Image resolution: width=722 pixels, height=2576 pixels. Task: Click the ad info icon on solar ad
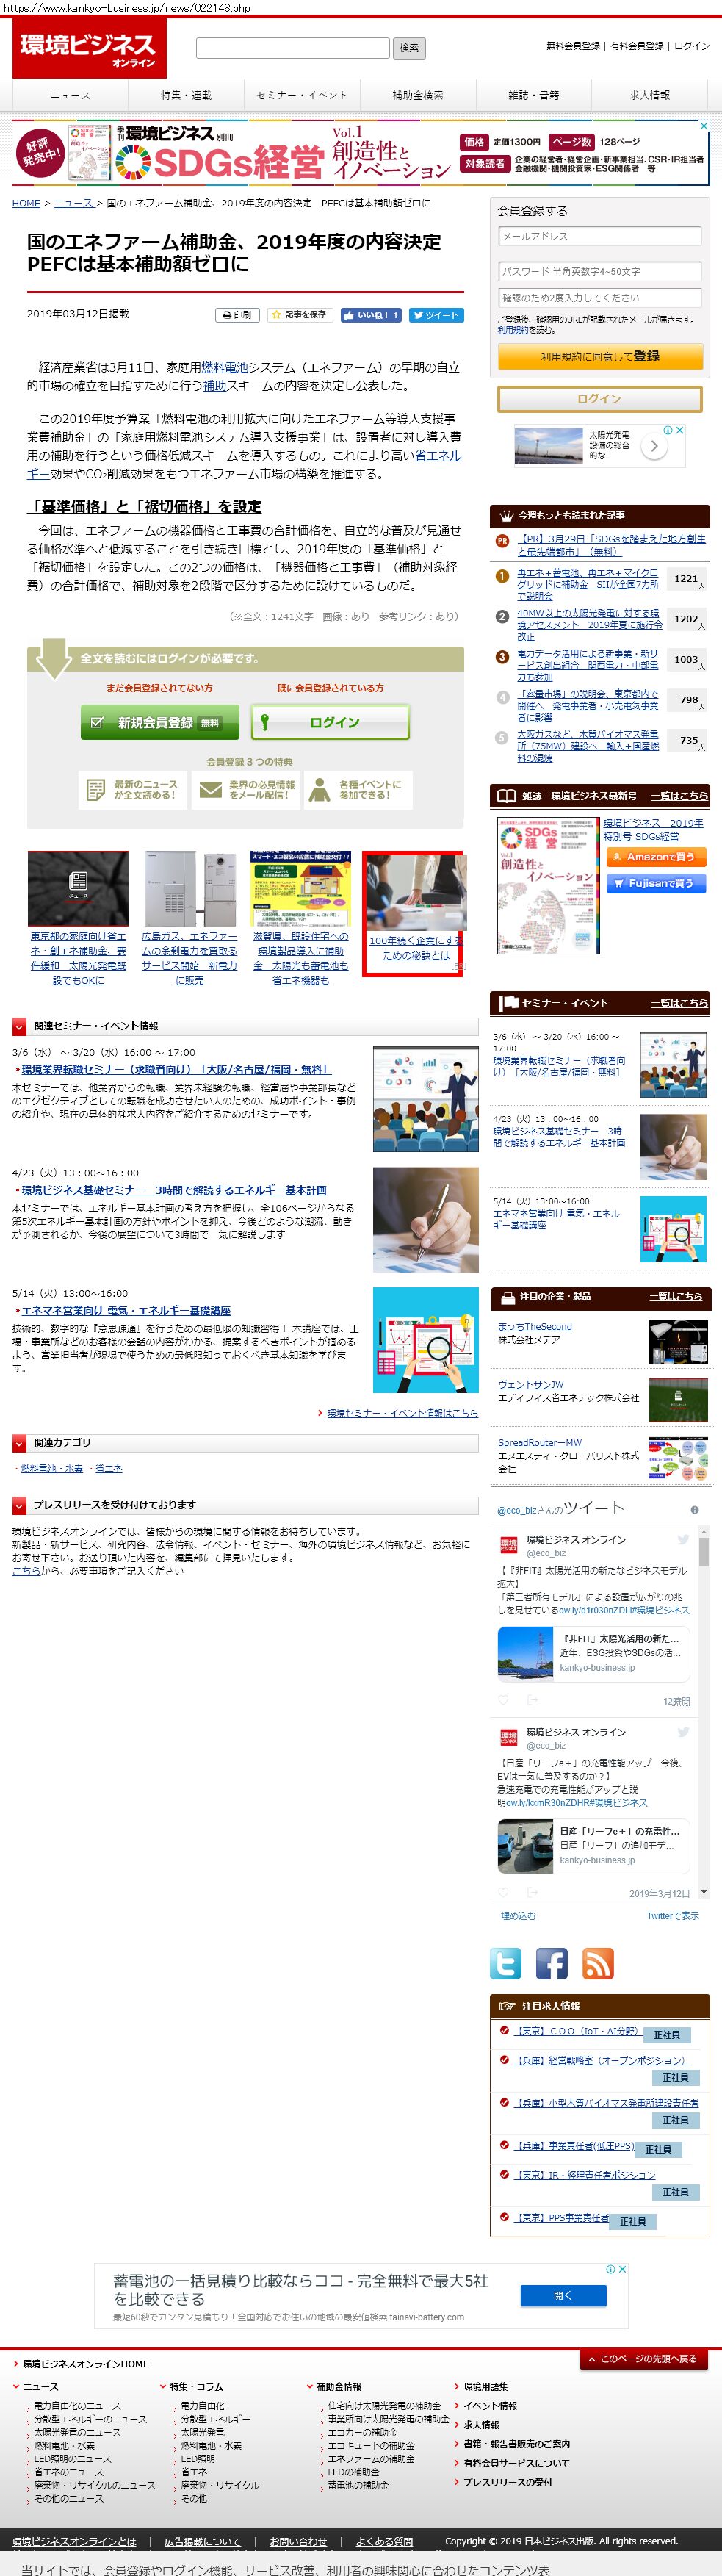click(669, 430)
